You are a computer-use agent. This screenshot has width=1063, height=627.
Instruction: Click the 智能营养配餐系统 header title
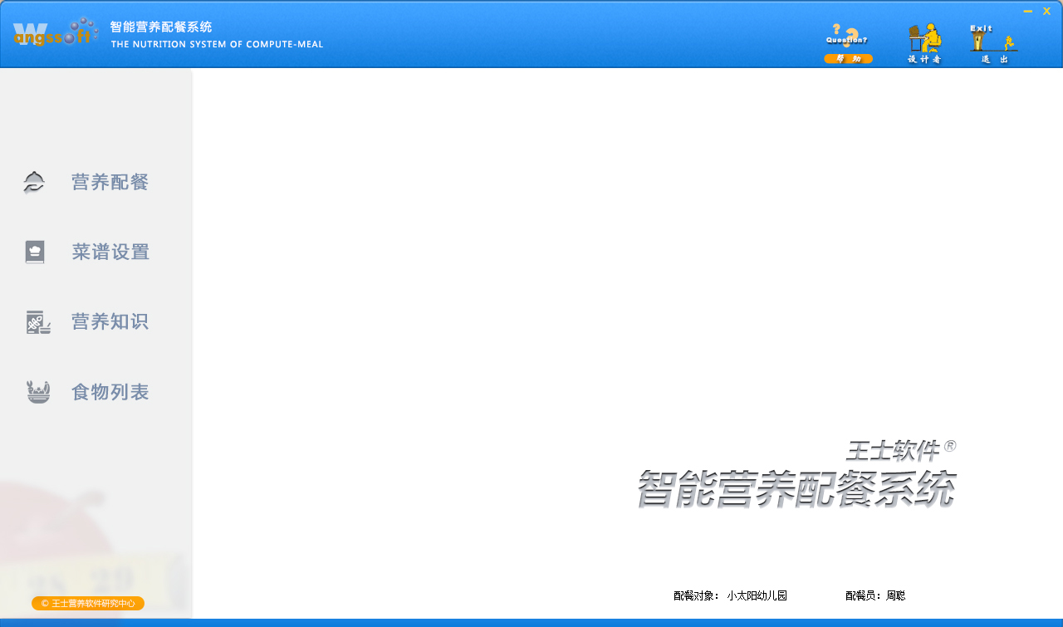click(161, 27)
